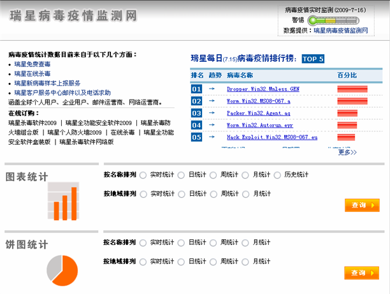Click the red percentage bar for Worm.Win32.Autorun.eyr
This screenshot has height=294, width=390.
[x=352, y=126]
